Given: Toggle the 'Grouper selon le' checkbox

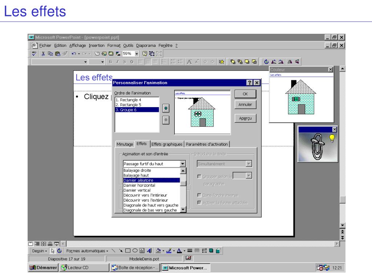Looking at the screenshot, I should 199,177.
